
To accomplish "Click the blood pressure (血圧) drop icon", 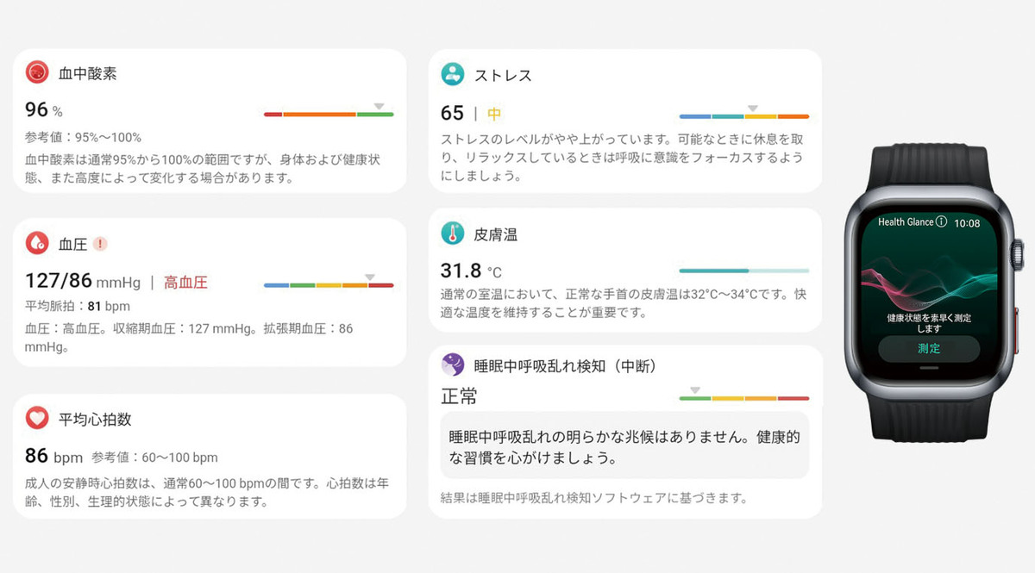I will tap(37, 244).
